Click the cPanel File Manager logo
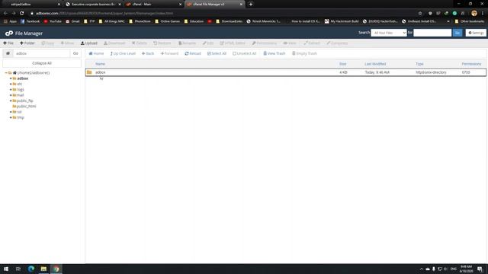Image resolution: width=488 pixels, height=274 pixels. (24, 33)
